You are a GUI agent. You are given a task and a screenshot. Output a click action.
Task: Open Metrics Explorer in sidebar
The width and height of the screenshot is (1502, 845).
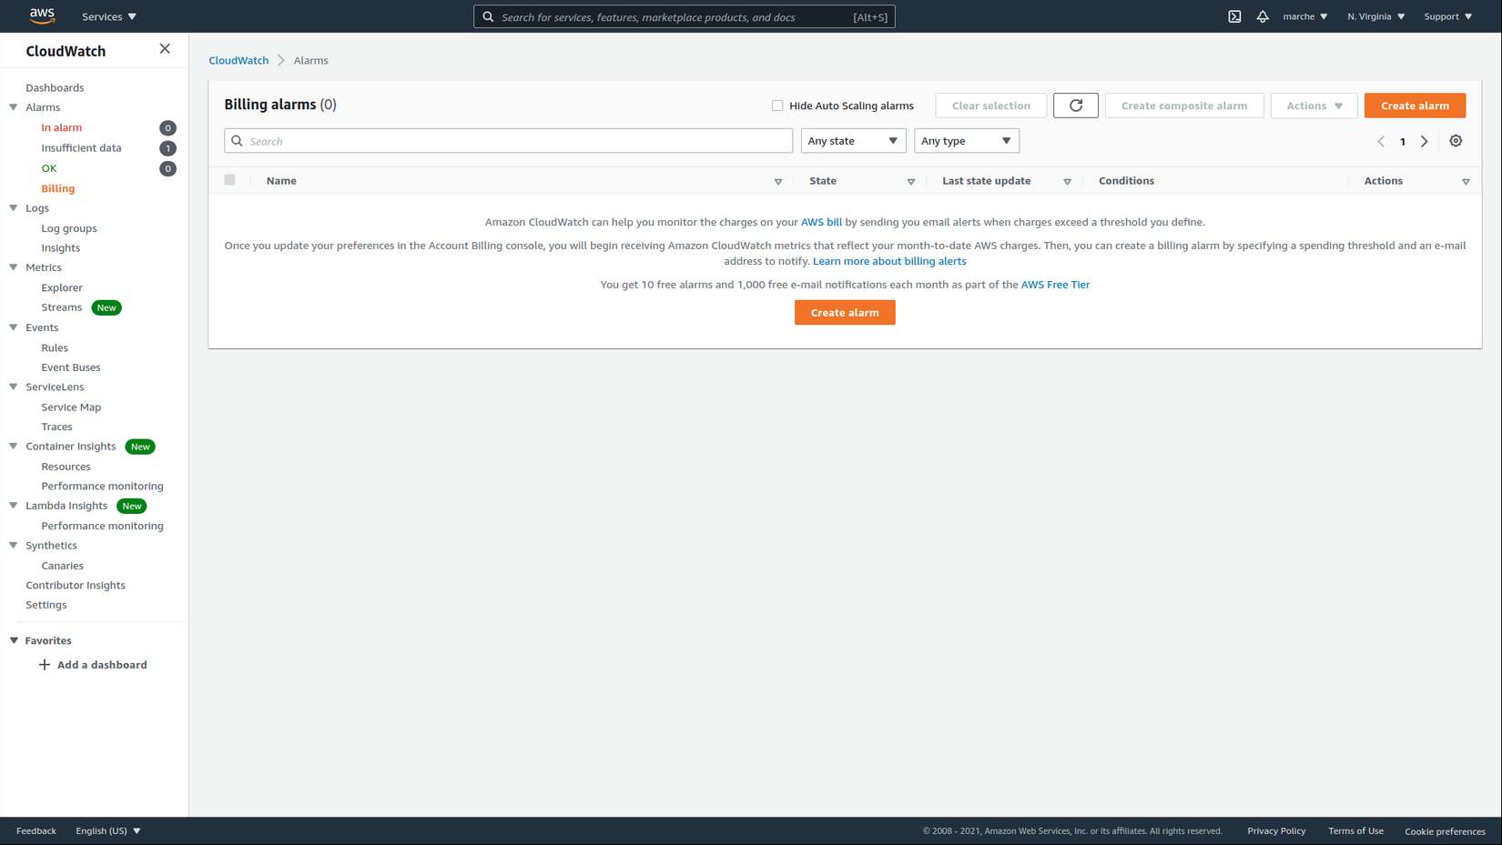click(x=62, y=287)
